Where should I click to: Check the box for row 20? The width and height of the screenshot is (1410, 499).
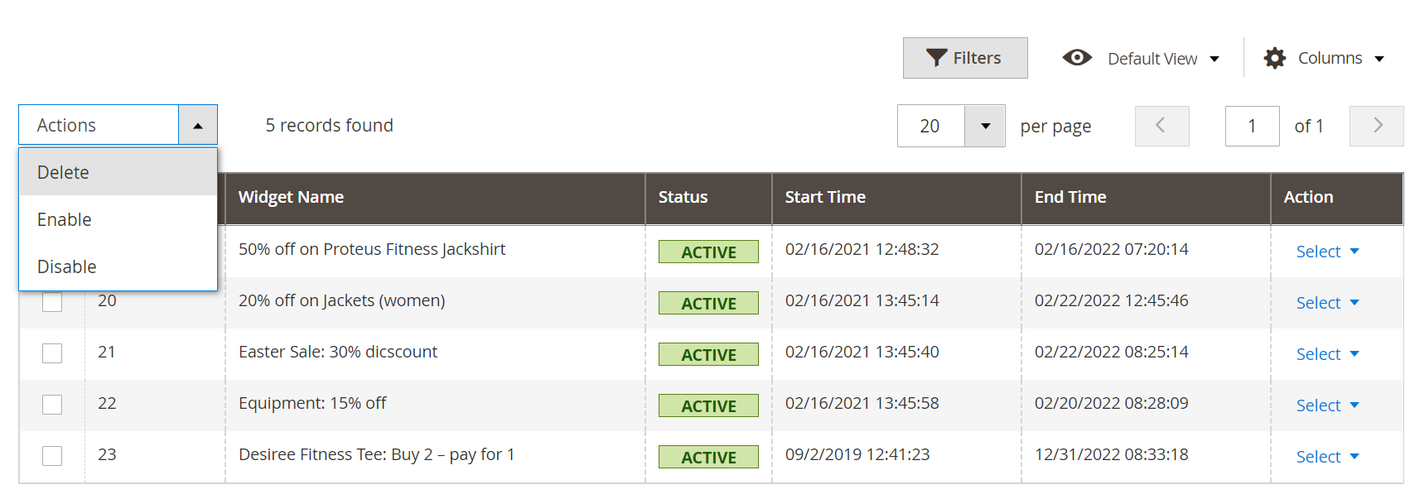pos(52,302)
